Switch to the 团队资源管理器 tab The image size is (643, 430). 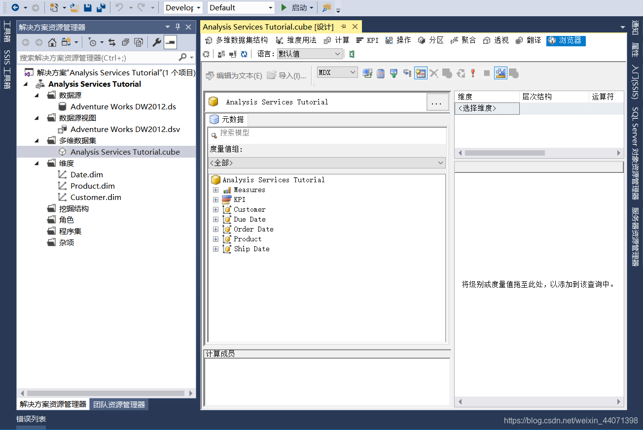(x=119, y=404)
